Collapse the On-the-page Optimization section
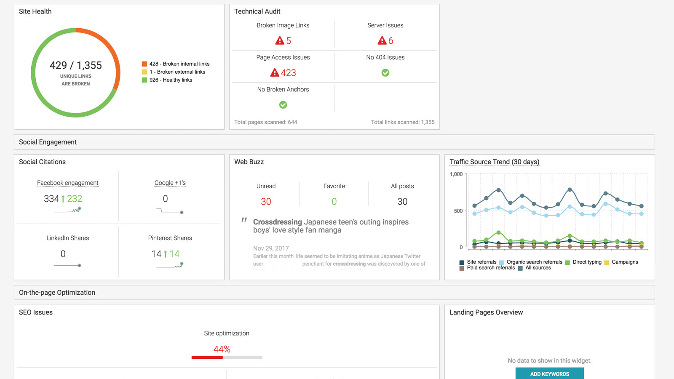The height and width of the screenshot is (379, 674). point(57,292)
